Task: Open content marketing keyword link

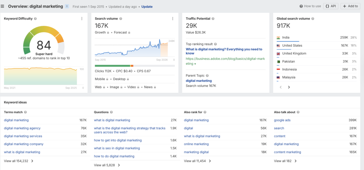Action: (x=287, y=152)
